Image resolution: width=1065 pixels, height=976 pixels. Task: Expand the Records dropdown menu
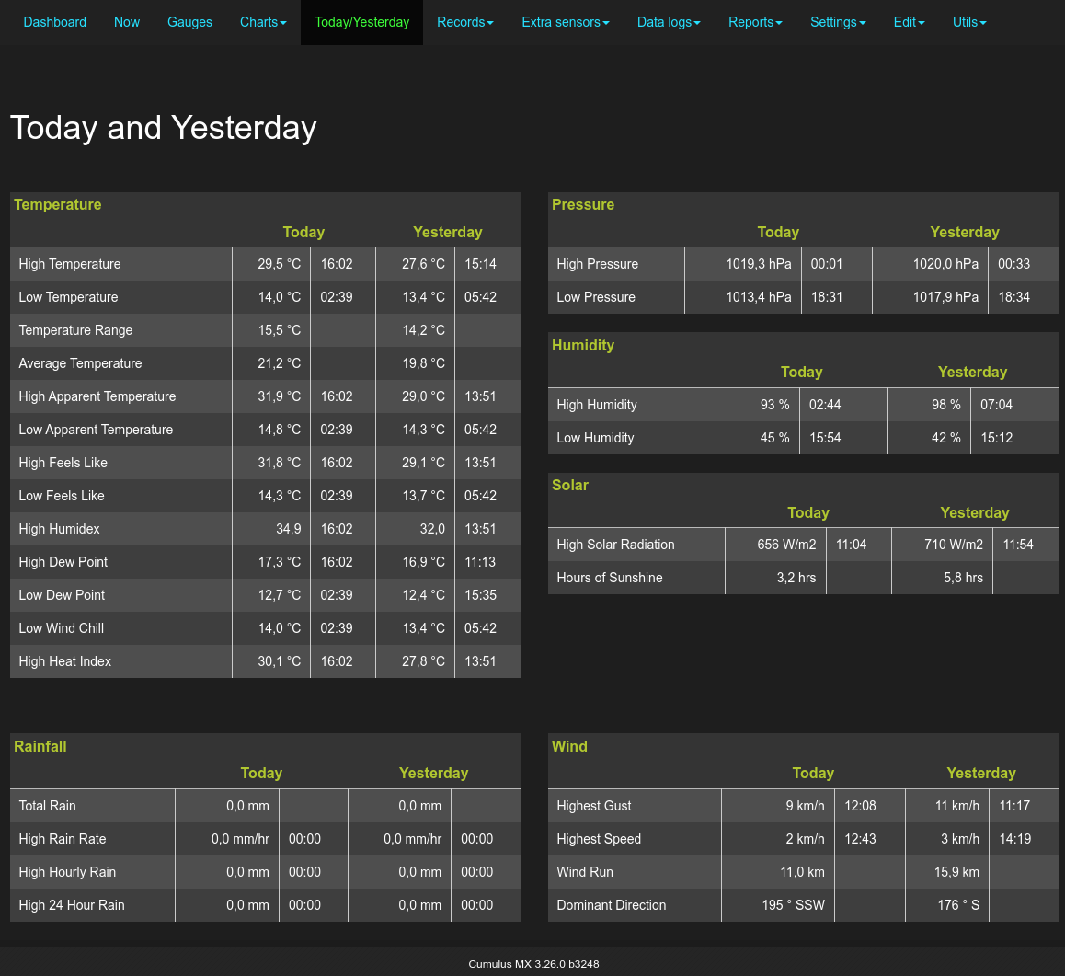464,22
